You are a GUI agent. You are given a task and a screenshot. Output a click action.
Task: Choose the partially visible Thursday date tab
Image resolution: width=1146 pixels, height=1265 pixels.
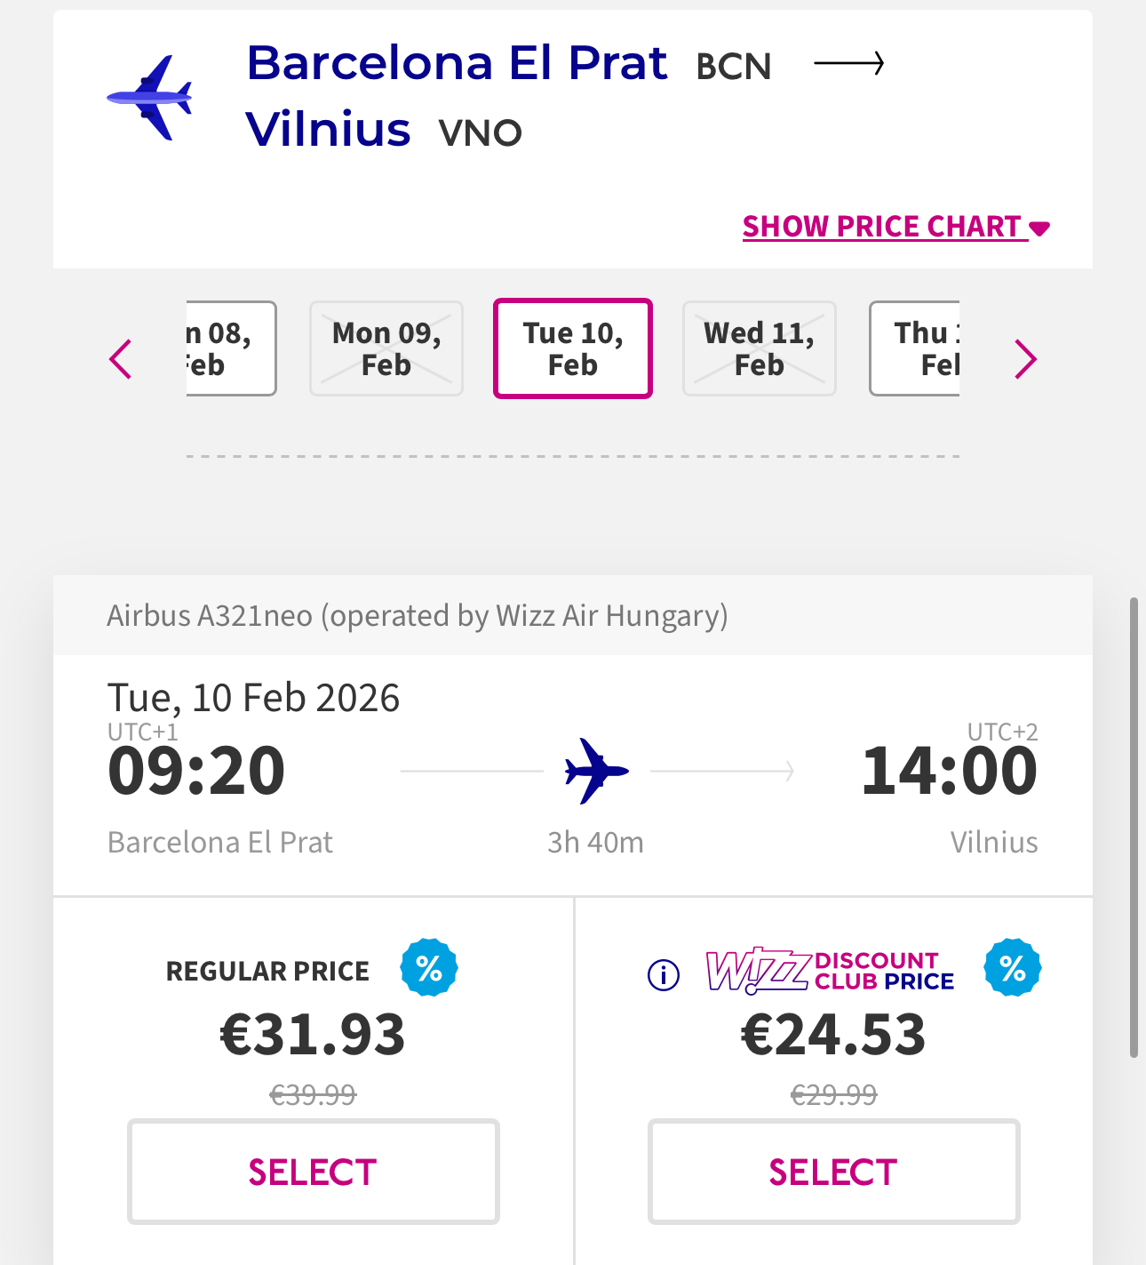click(915, 348)
